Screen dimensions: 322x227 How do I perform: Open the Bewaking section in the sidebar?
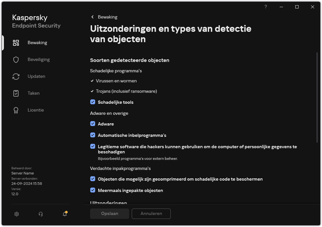37,42
